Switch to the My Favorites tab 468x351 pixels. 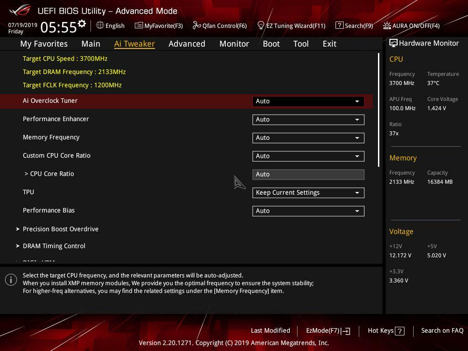pos(44,44)
